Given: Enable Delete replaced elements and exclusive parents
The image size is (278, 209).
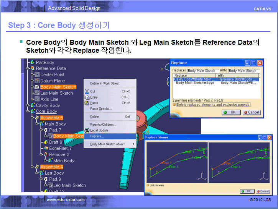Looking at the screenshot, I should [x=174, y=105].
